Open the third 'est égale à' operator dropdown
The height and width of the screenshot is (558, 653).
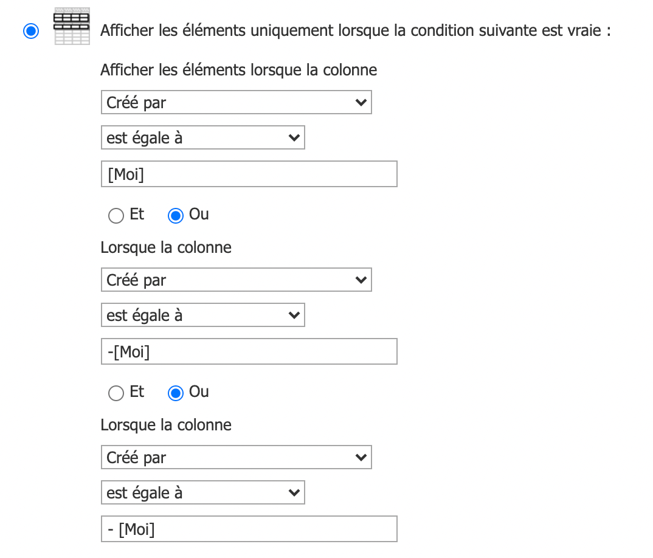click(x=203, y=492)
